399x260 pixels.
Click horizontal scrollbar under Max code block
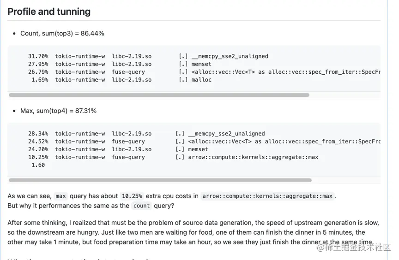point(160,180)
